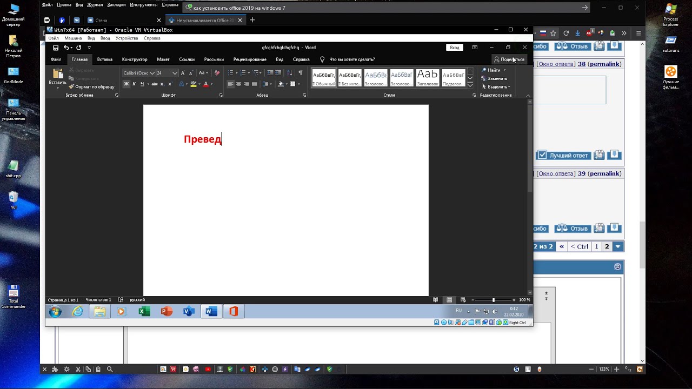Image resolution: width=692 pixels, height=389 pixels.
Task: Justify the paragraph text
Action: 254,84
